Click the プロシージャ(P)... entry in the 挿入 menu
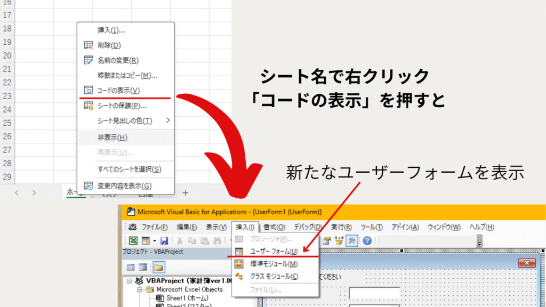The height and width of the screenshot is (307, 546). tap(275, 239)
